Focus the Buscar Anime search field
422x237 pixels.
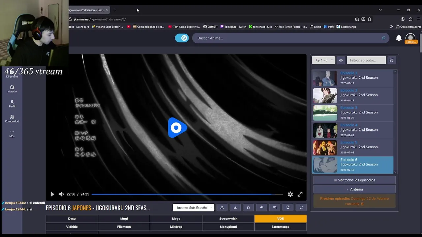point(290,38)
